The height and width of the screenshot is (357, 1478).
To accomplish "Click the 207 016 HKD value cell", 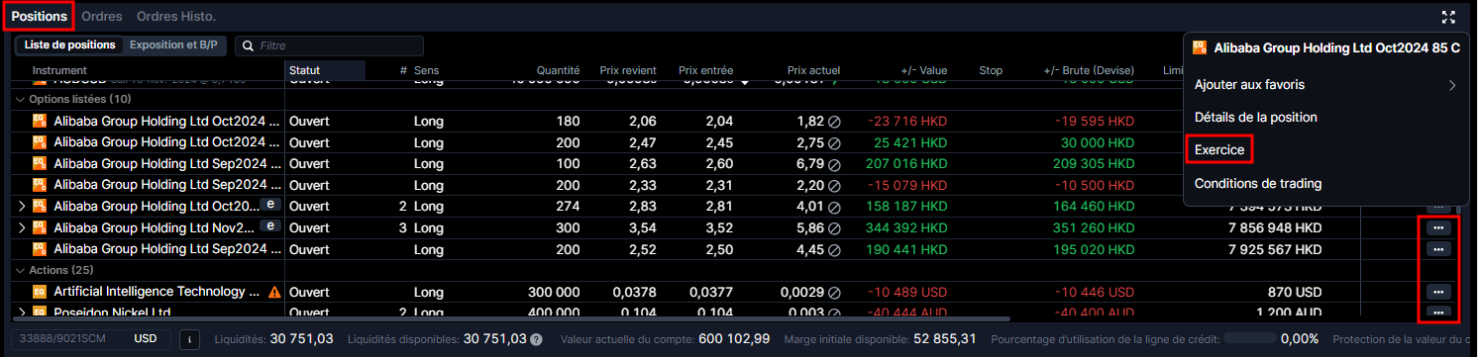I will pyautogui.click(x=905, y=164).
